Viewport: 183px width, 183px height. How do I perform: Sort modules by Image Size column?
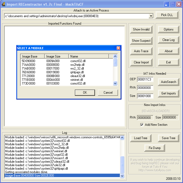click(56, 56)
